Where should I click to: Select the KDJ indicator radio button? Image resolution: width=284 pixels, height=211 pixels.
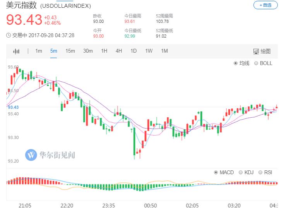[x=241, y=172]
